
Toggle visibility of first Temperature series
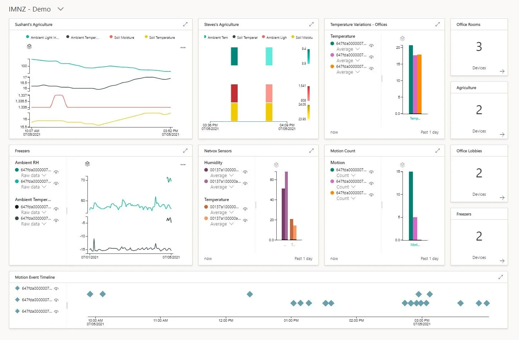click(x=372, y=46)
